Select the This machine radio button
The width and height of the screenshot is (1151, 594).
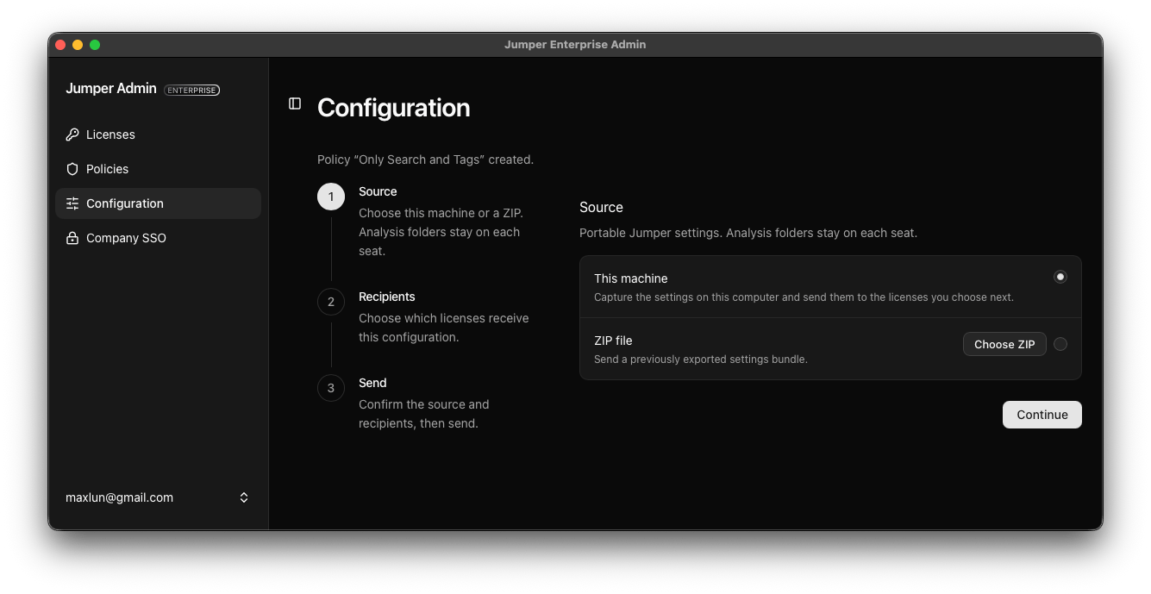(x=1060, y=277)
